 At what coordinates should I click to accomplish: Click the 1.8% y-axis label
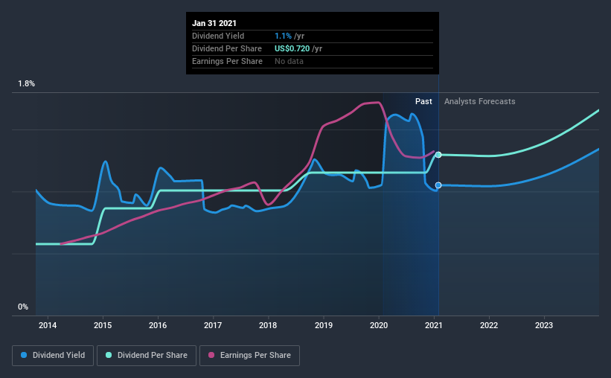click(x=27, y=84)
